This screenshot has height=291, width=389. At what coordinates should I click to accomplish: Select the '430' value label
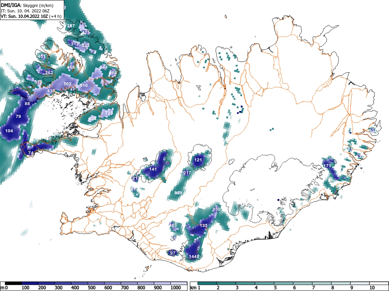click(x=51, y=91)
